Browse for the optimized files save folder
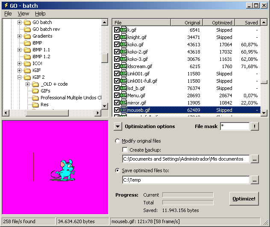Image resolution: width=270 pixels, height=227 pixels. (255, 180)
